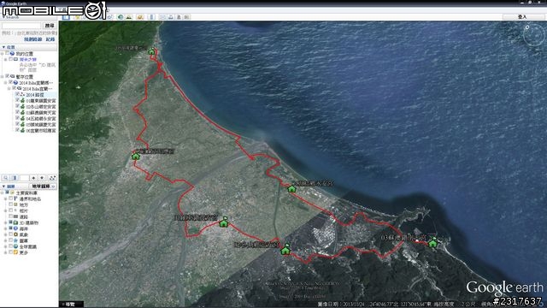Expand the 邊界和地名 layer node

point(6,198)
